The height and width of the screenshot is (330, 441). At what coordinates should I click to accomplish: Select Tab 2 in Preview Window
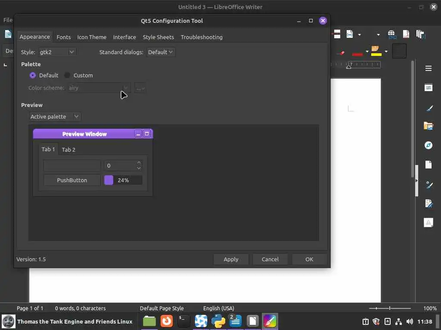[x=68, y=150]
